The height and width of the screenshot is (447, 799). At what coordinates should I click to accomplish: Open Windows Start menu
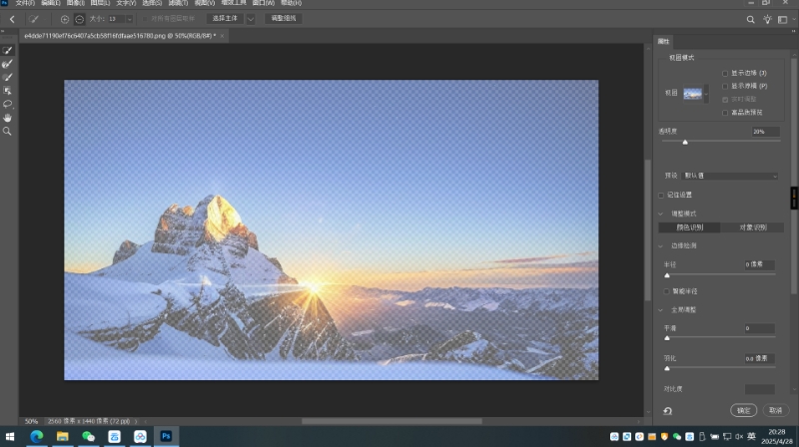click(10, 436)
